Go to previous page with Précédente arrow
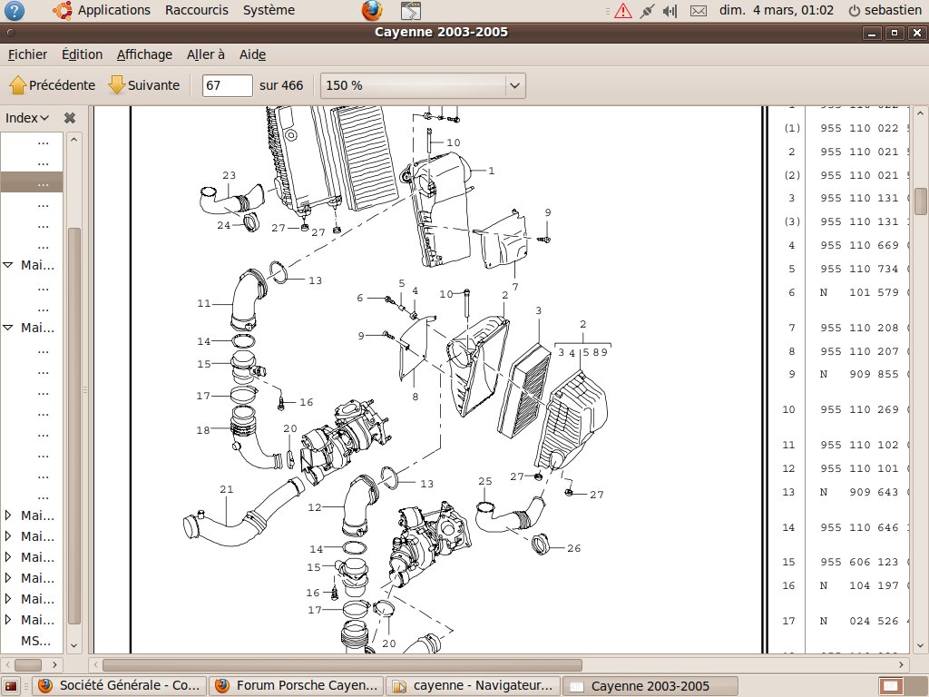The width and height of the screenshot is (929, 697). 52,85
